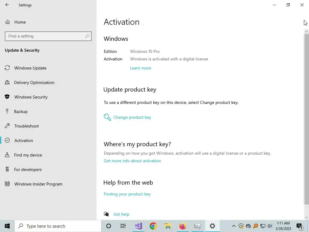Open the Windows Security shield tray icon

241,226
